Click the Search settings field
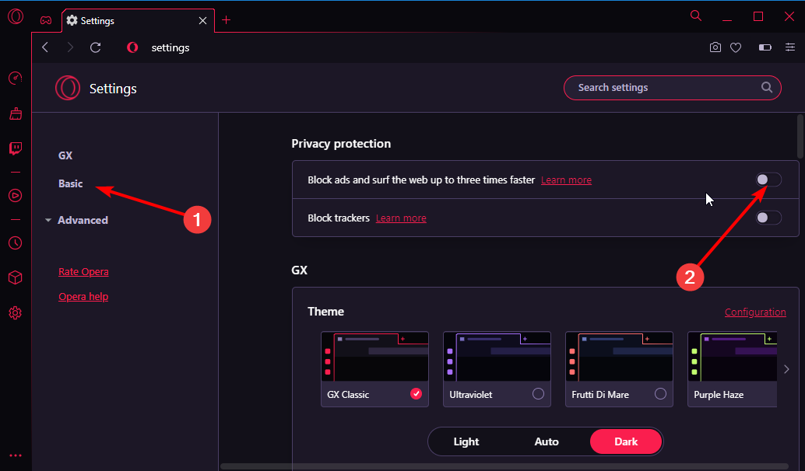This screenshot has width=805, height=471. (x=673, y=88)
